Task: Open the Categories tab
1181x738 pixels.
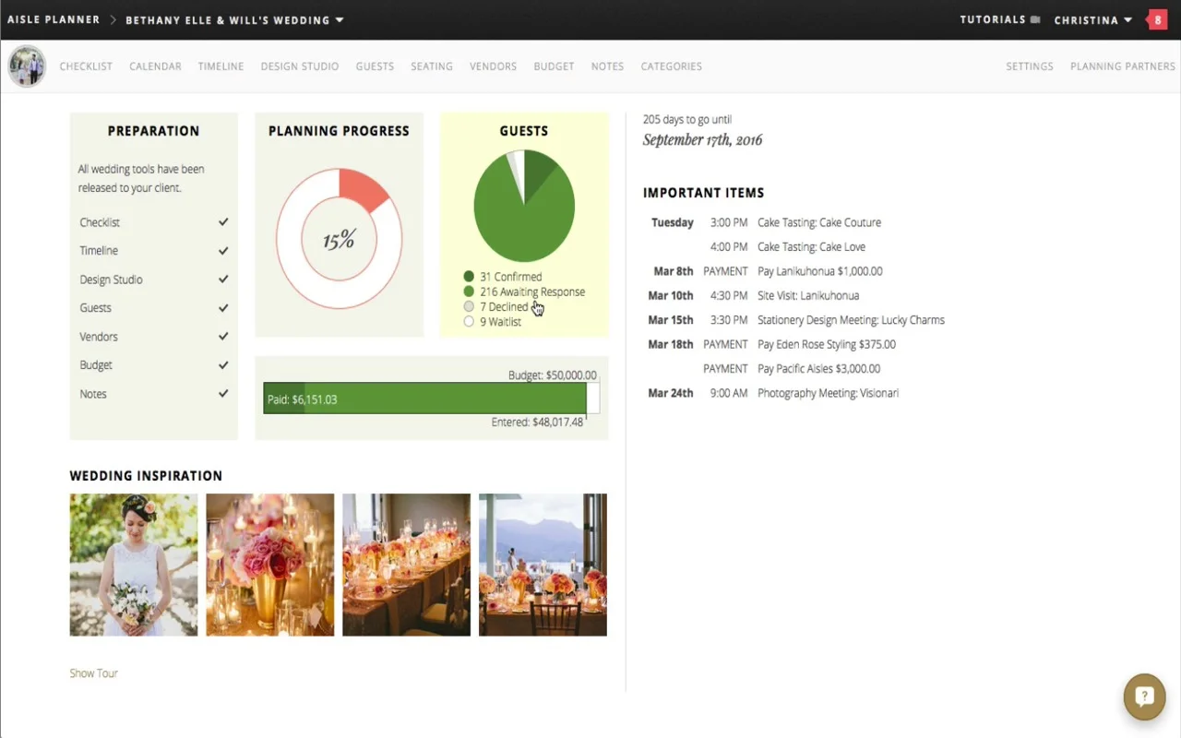Action: tap(672, 66)
